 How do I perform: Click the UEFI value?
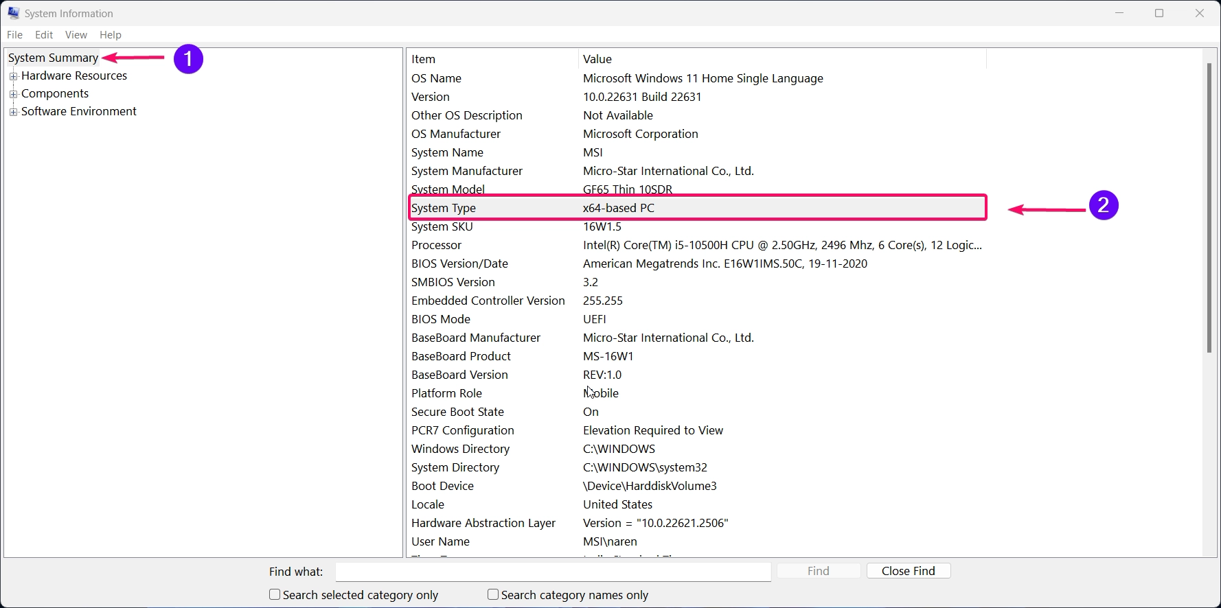point(595,319)
